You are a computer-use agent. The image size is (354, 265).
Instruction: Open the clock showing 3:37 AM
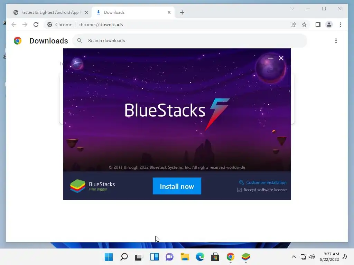(x=329, y=257)
